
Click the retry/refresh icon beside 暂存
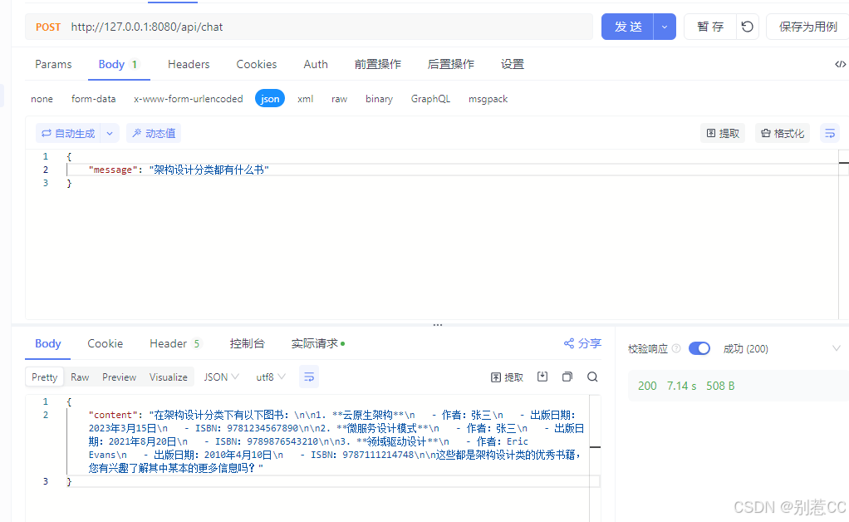[x=747, y=27]
